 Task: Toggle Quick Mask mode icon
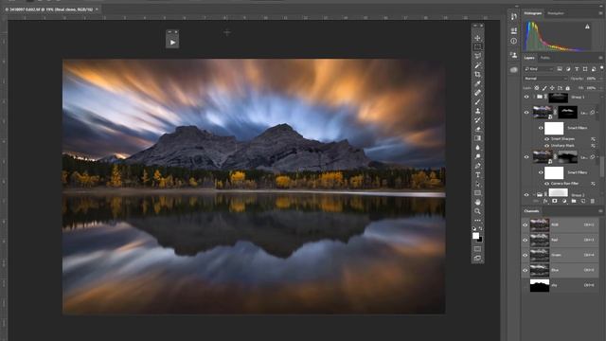(x=477, y=249)
